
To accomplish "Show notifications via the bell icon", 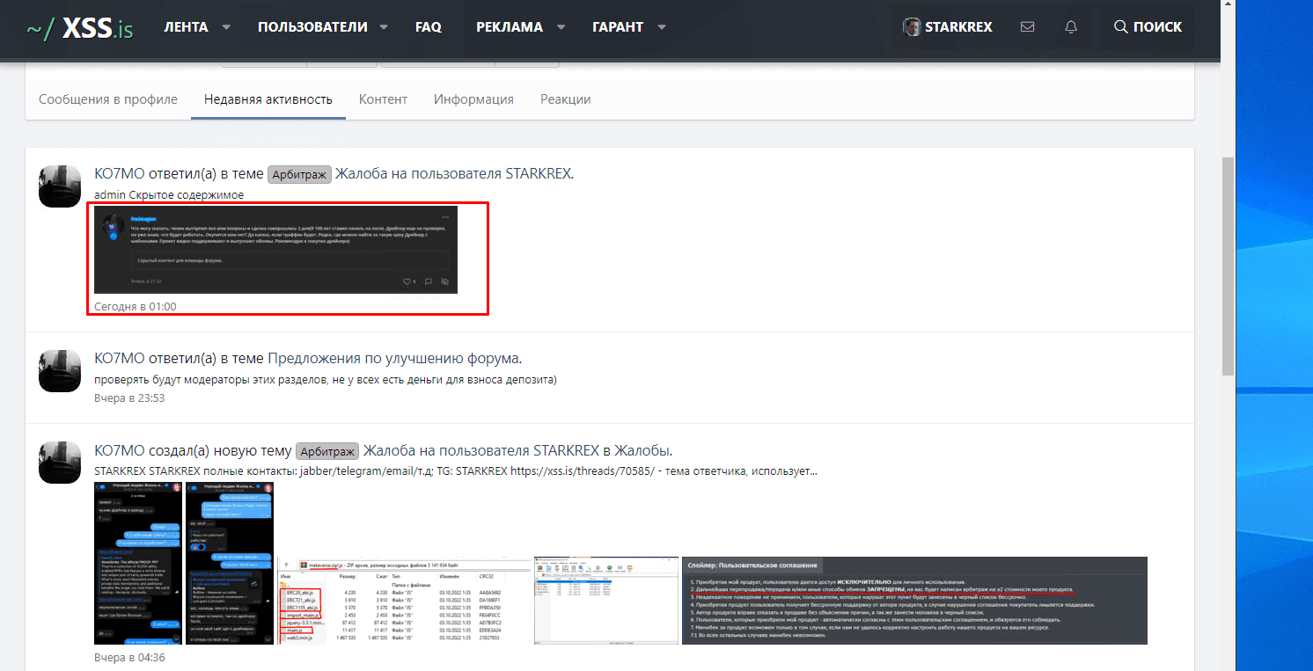I will pyautogui.click(x=1071, y=27).
